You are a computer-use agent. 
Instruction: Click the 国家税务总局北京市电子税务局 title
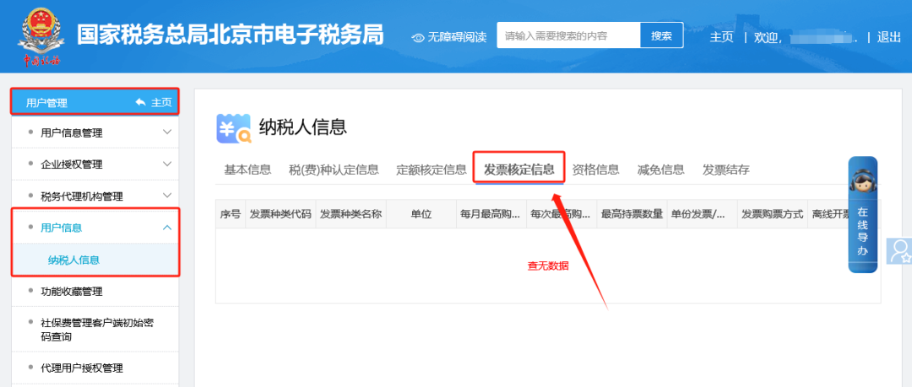click(231, 35)
